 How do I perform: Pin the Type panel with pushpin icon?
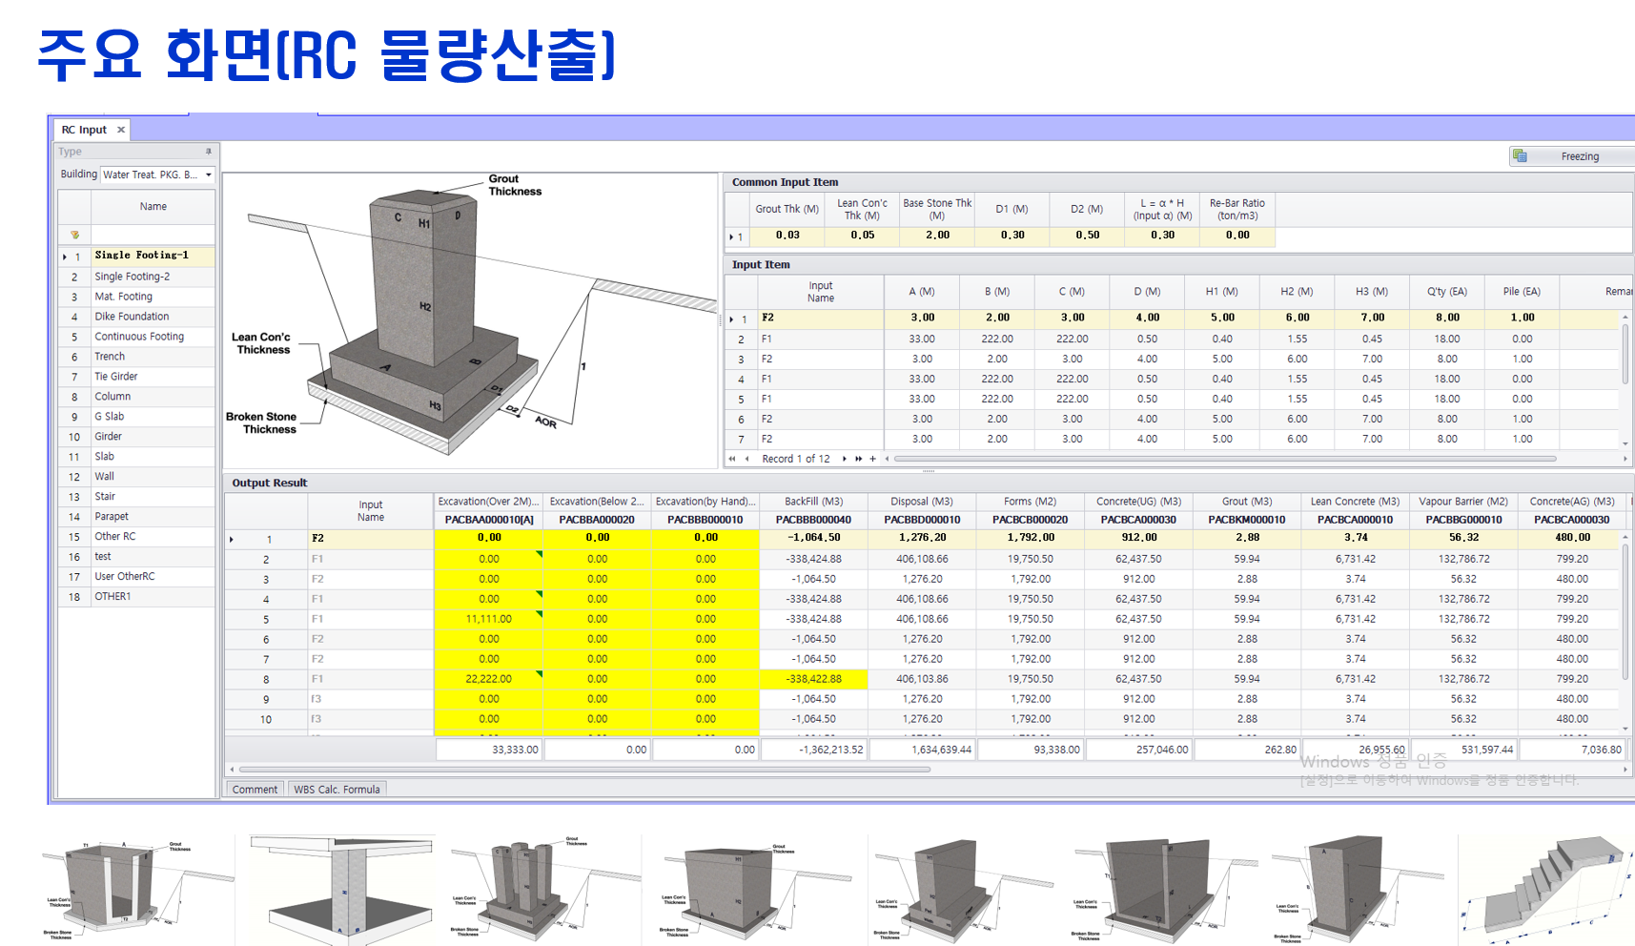pos(208,152)
